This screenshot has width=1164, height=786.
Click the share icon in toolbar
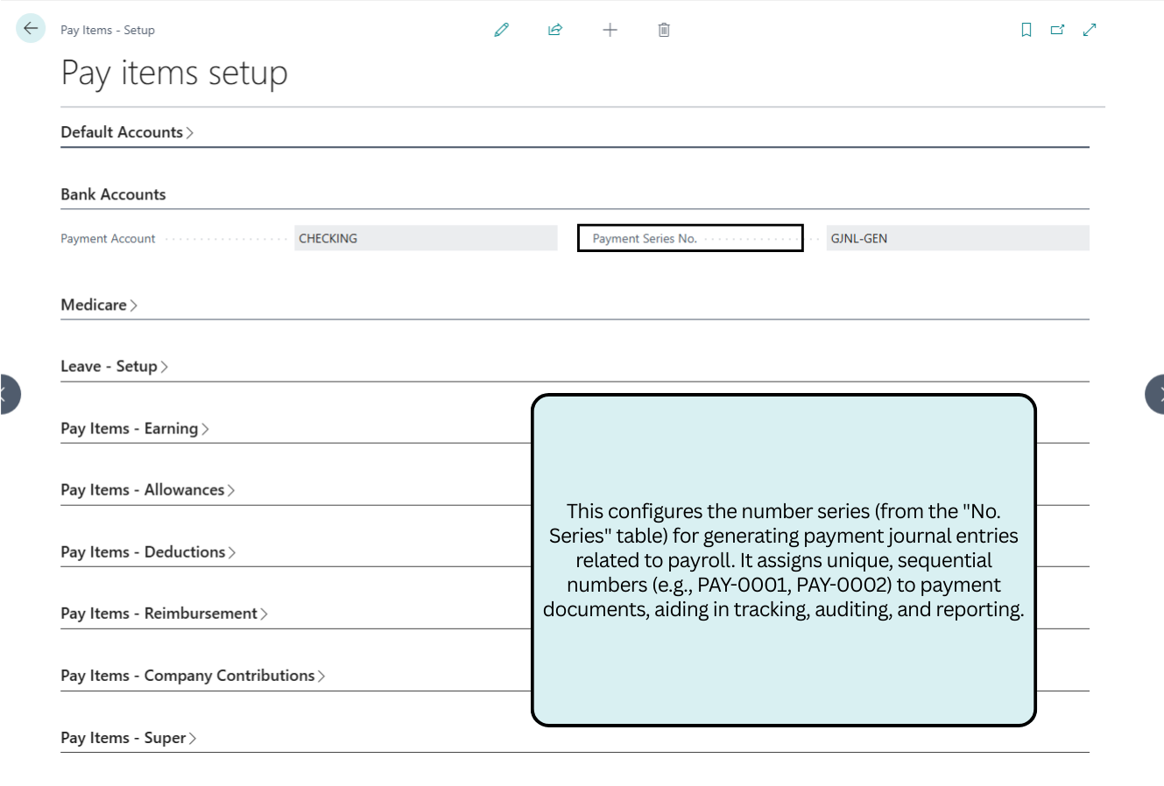tap(555, 30)
